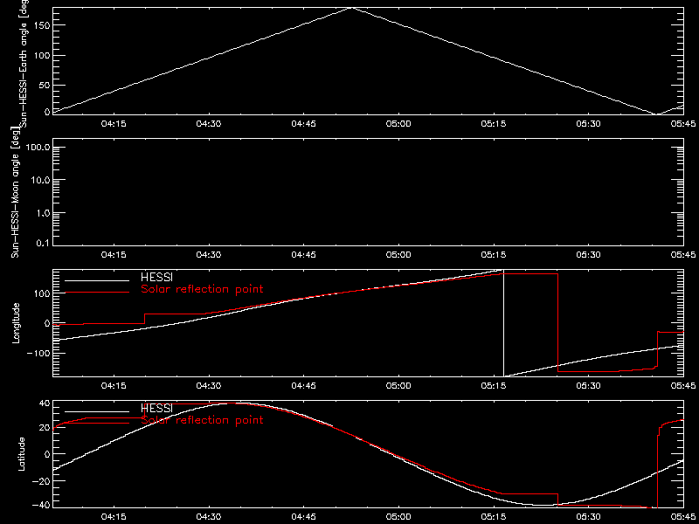Click the 100 tick on Earth angle axis
Screen dimensions: 699x524
pos(42,55)
